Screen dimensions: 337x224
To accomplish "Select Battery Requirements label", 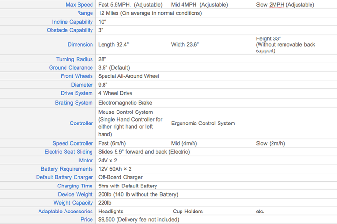I will tap(66, 169).
